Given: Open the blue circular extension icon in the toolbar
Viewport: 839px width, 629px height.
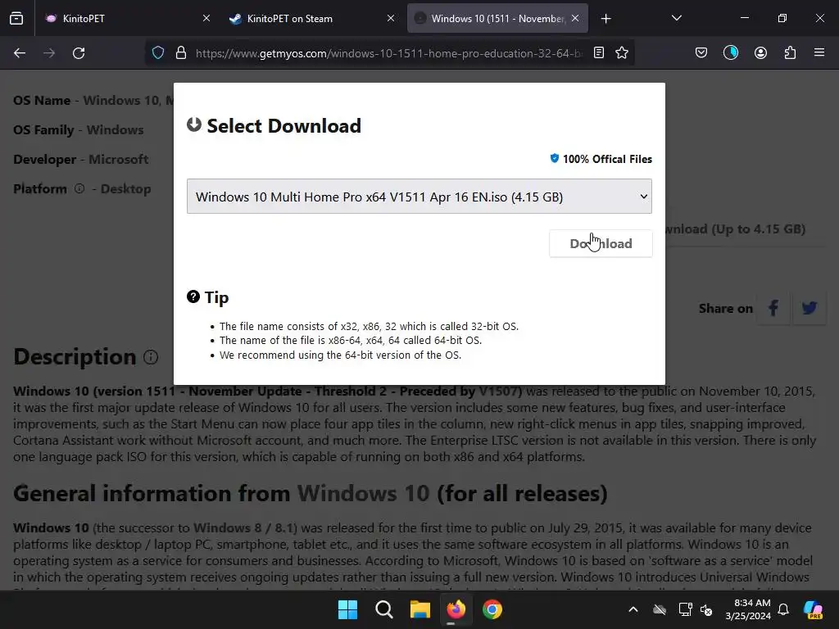Looking at the screenshot, I should pos(730,52).
